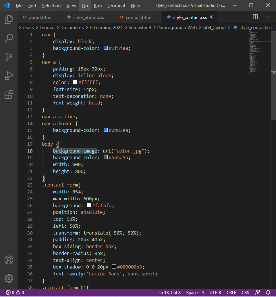
Task: Click the Accounts icon in activity bar
Action: (9, 260)
